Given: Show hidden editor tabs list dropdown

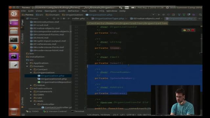Looking at the screenshot, I should [x=200, y=19].
